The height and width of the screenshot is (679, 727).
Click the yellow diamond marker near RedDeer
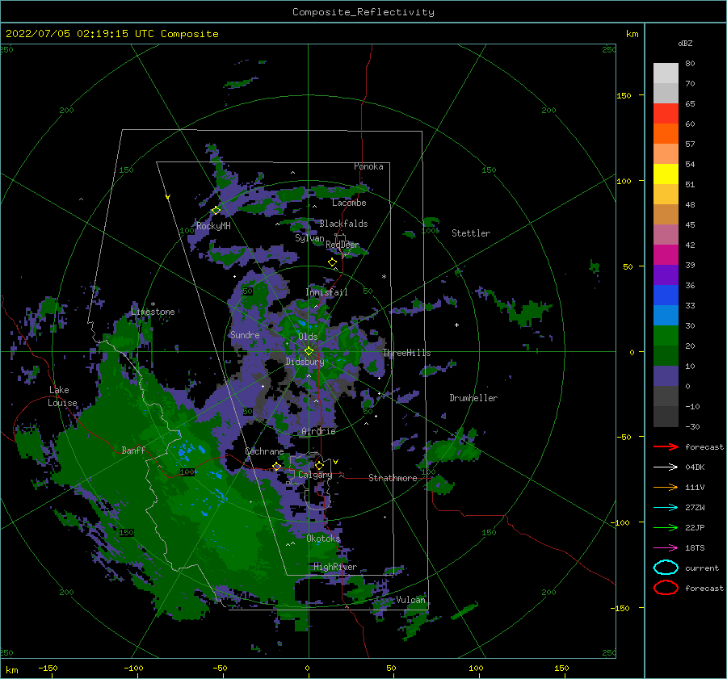(x=333, y=262)
